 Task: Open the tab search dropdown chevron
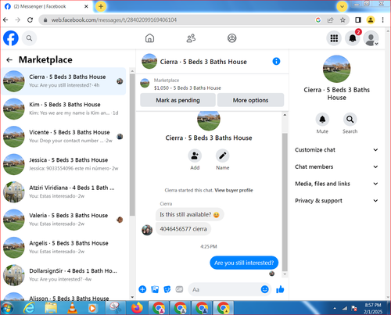click(x=342, y=6)
